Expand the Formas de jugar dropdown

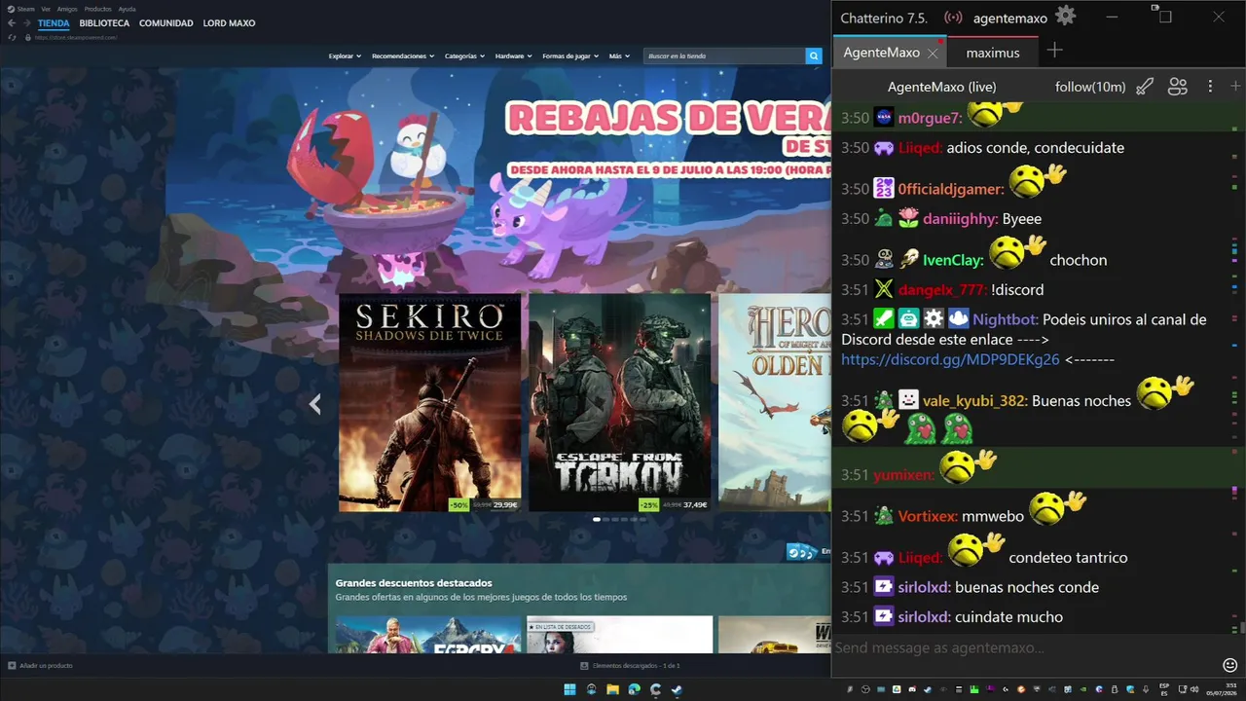pos(570,56)
